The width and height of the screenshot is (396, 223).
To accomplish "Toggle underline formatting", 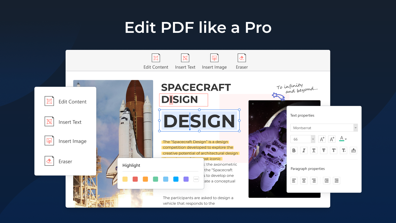I will 314,150.
